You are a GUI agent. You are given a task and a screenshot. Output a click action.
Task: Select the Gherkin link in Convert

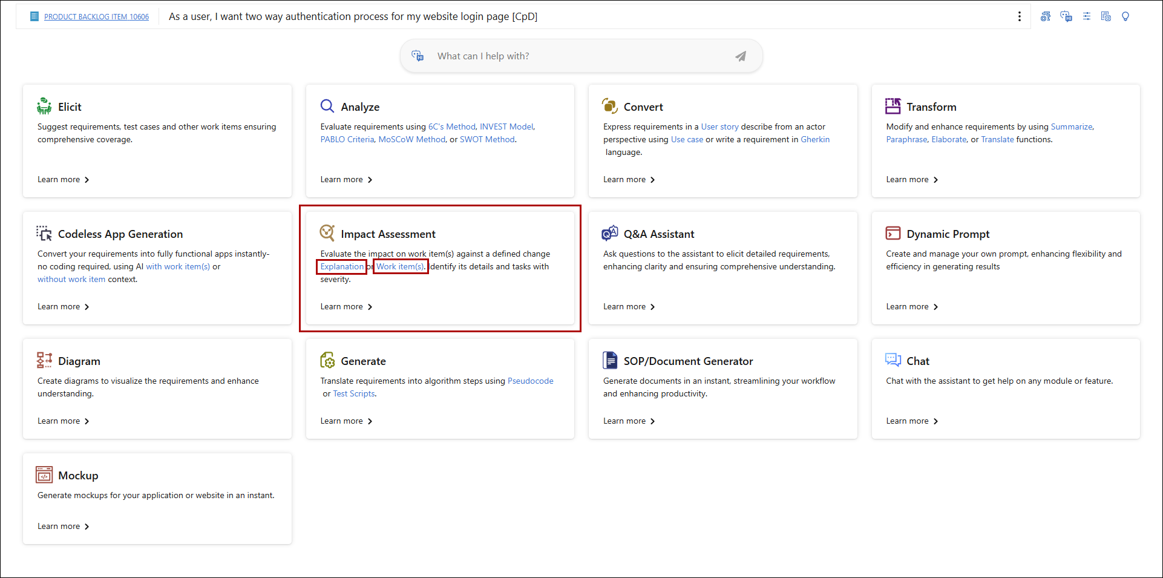tap(814, 139)
